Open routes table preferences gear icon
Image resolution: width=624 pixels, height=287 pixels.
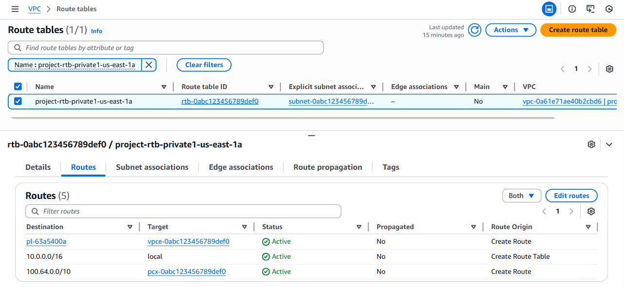click(591, 212)
